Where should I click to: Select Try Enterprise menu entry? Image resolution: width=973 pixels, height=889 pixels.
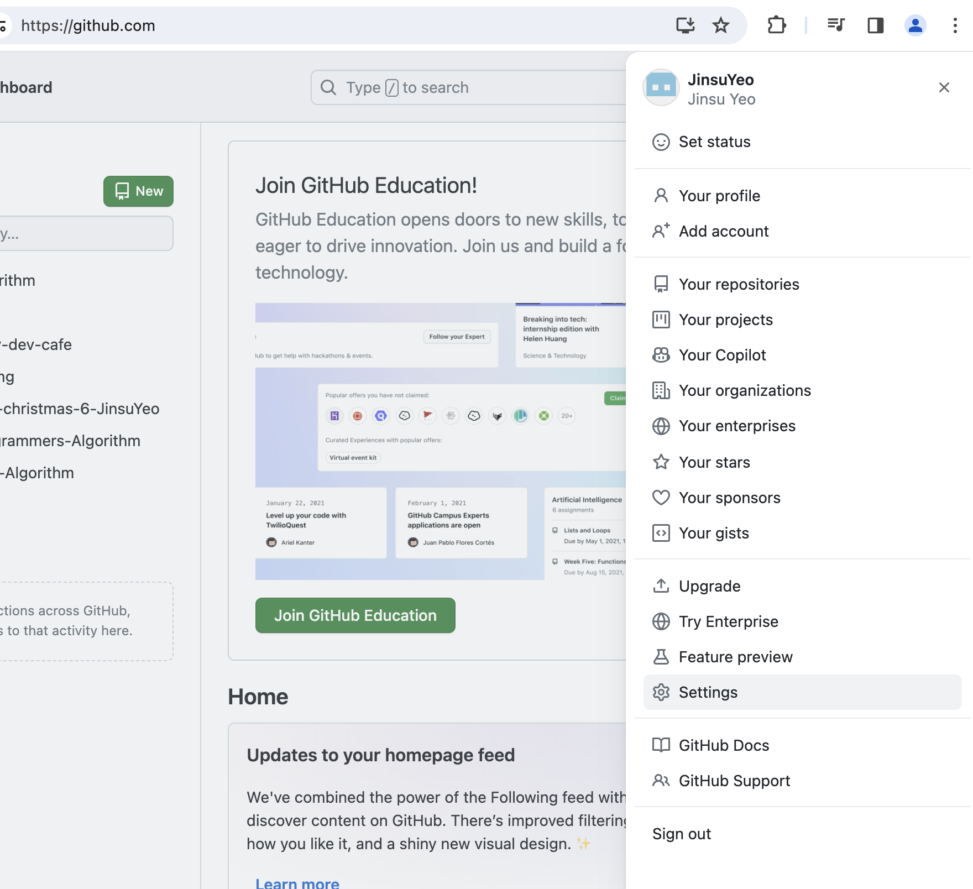coord(802,621)
